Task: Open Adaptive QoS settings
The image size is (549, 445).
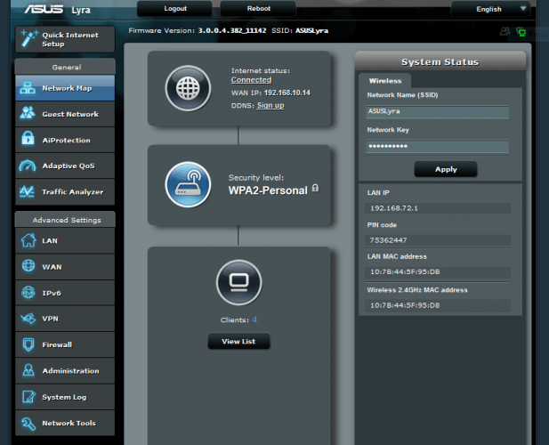Action: 65,166
